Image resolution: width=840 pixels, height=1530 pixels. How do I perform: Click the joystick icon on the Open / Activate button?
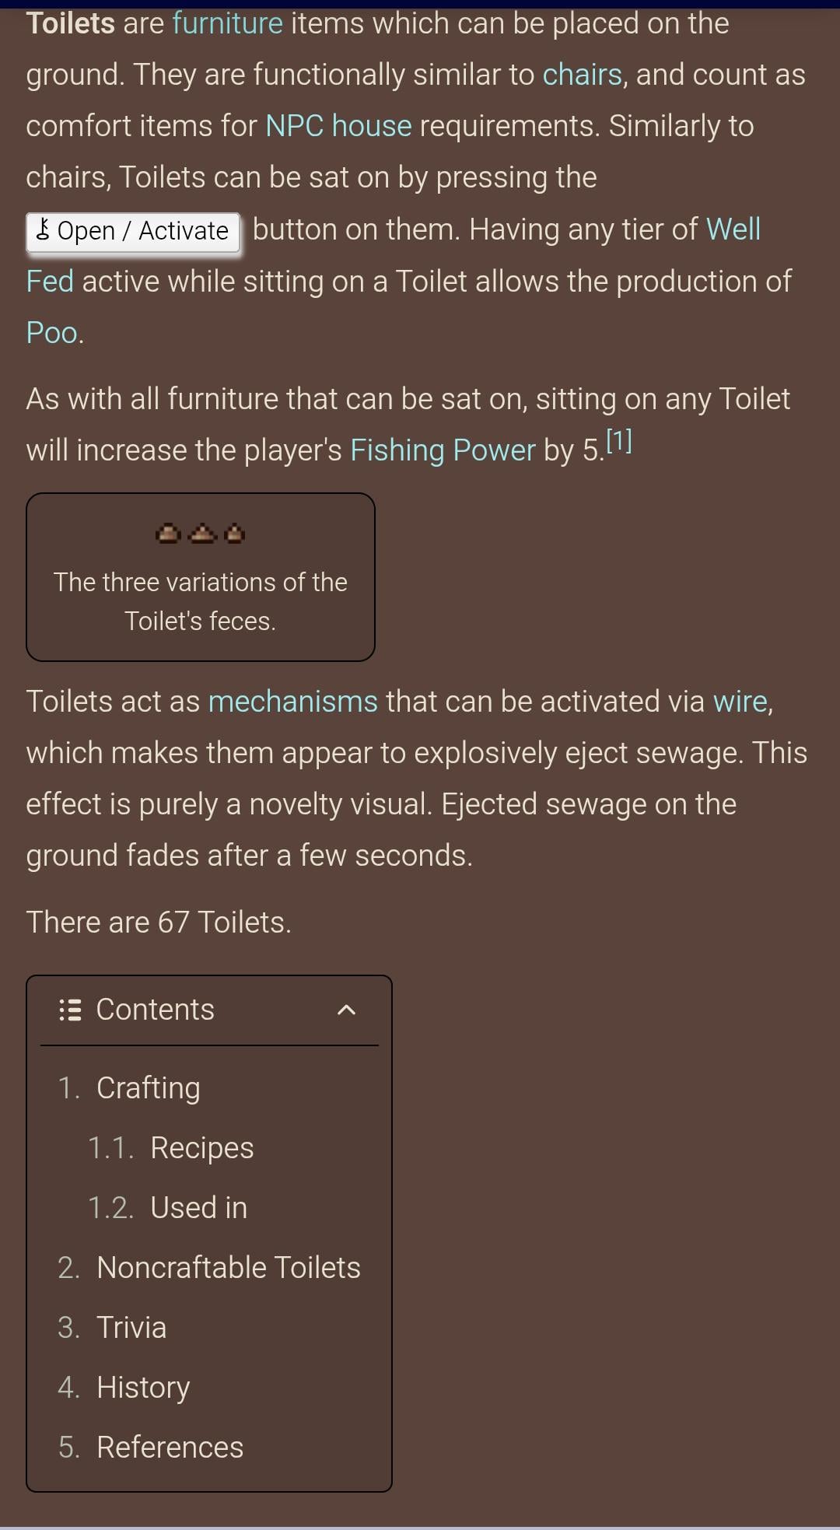44,230
